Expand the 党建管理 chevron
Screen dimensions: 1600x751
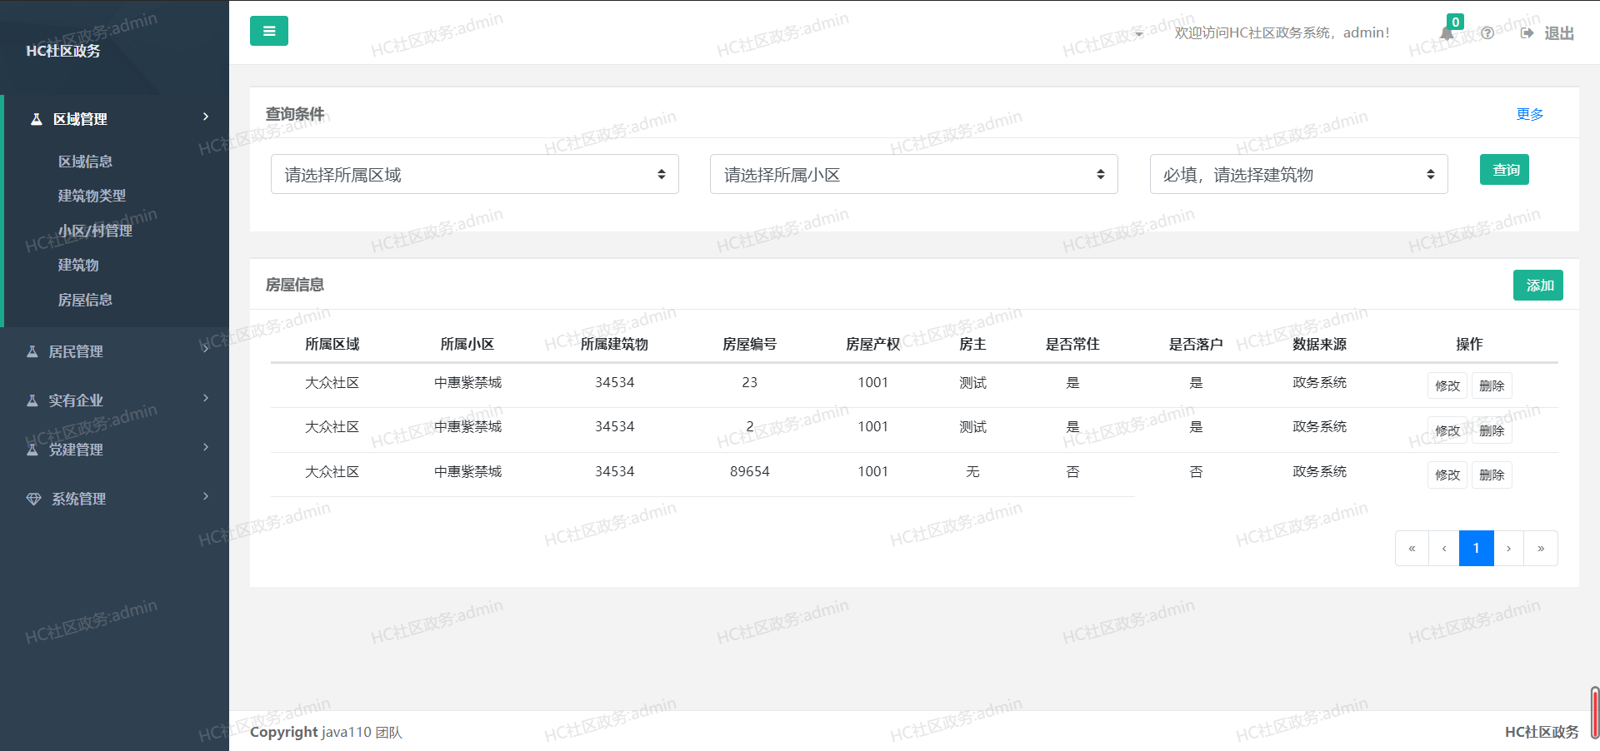pos(205,447)
